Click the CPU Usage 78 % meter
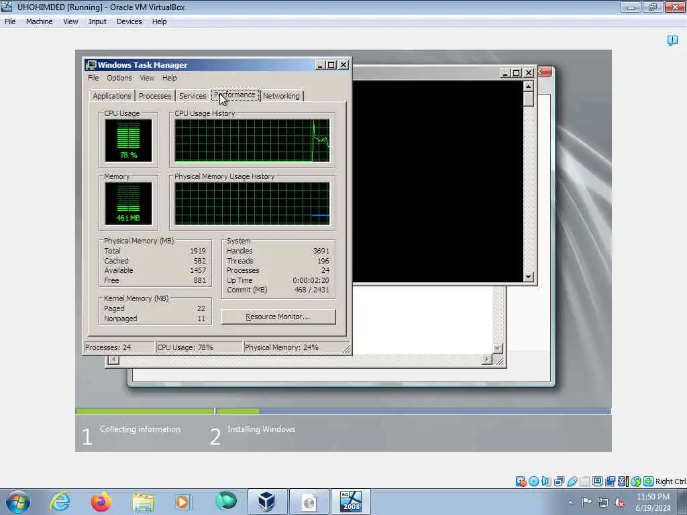687x515 pixels. pyautogui.click(x=128, y=141)
